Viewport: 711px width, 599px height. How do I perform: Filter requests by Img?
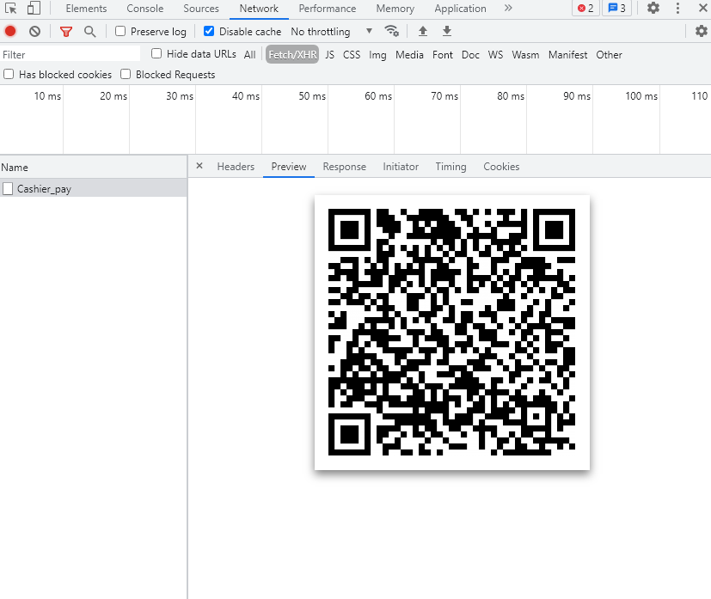(x=377, y=55)
